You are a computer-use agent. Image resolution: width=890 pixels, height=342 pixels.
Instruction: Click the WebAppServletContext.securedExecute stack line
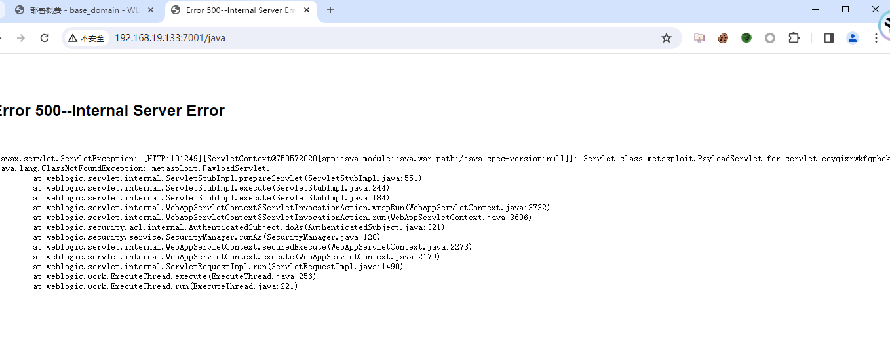(x=252, y=247)
